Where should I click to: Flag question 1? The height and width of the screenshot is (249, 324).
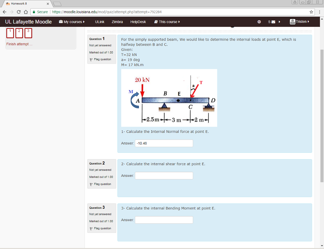(103, 59)
